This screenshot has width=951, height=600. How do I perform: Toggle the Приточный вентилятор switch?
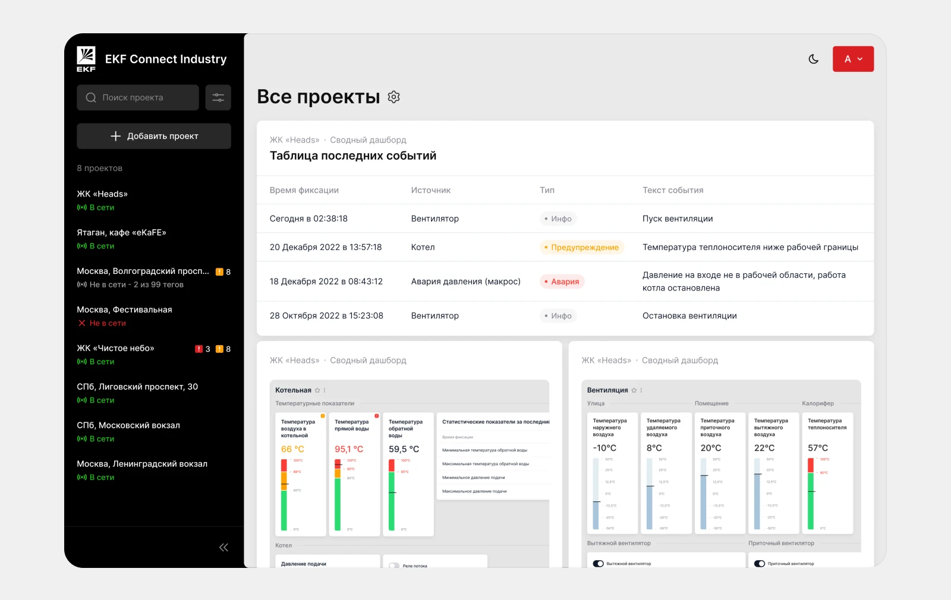(x=760, y=564)
